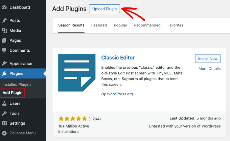230x141 pixels.
Task: Install the Classic Editor plugin
Action: coord(208,58)
